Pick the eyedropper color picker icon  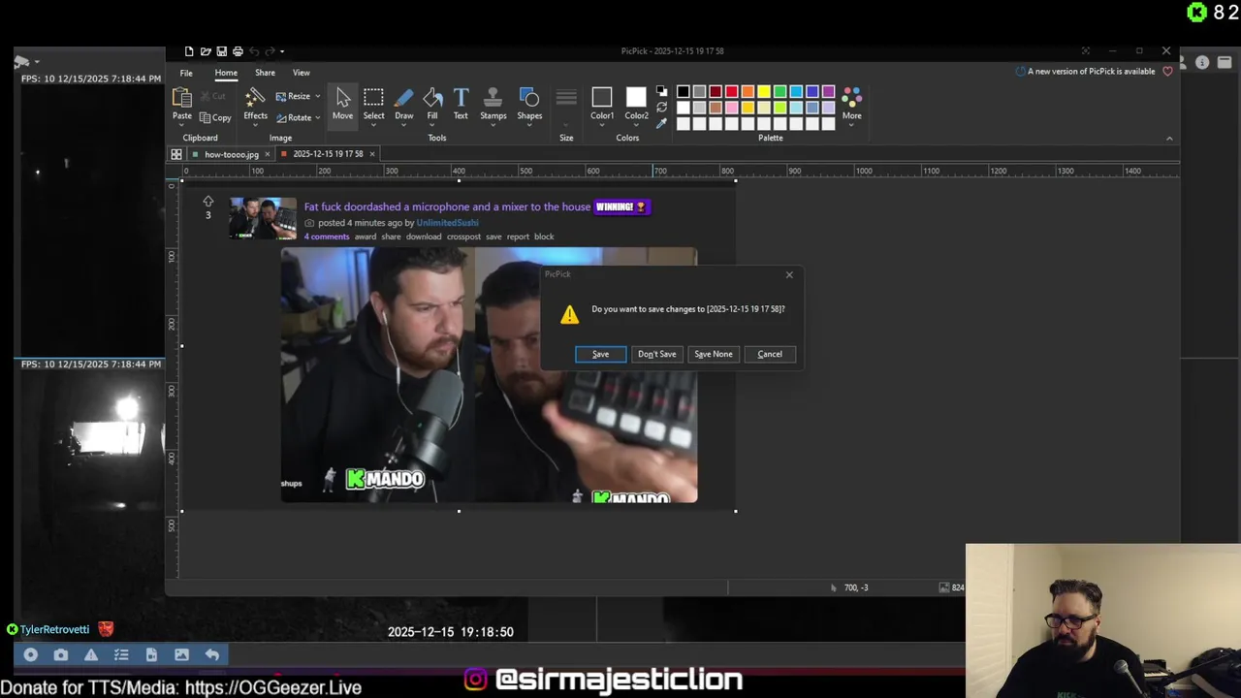tap(661, 123)
